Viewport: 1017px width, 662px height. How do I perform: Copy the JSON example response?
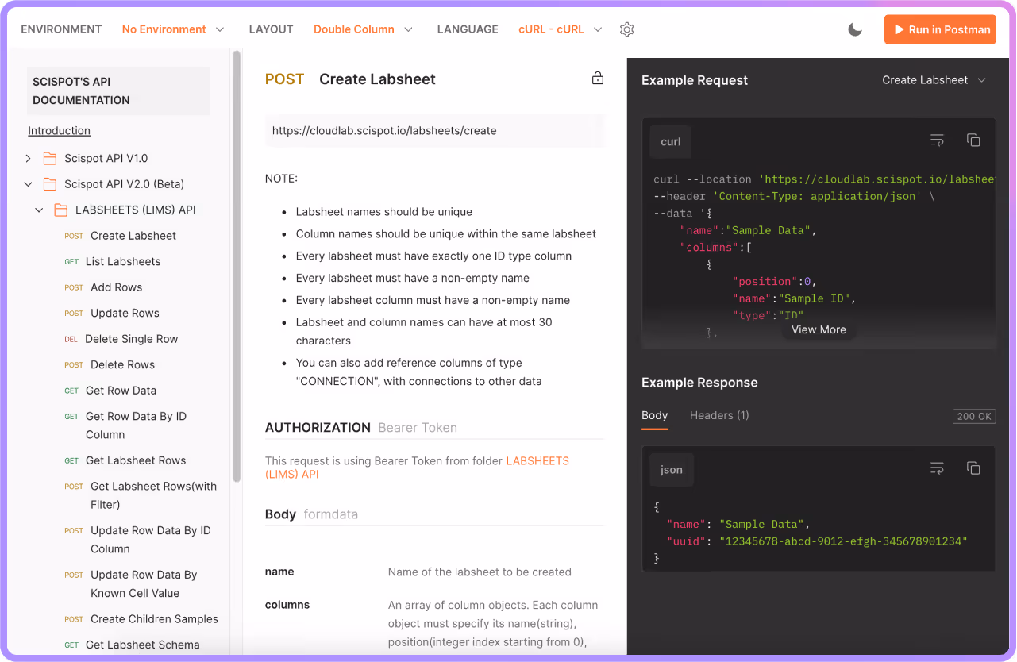click(x=973, y=469)
